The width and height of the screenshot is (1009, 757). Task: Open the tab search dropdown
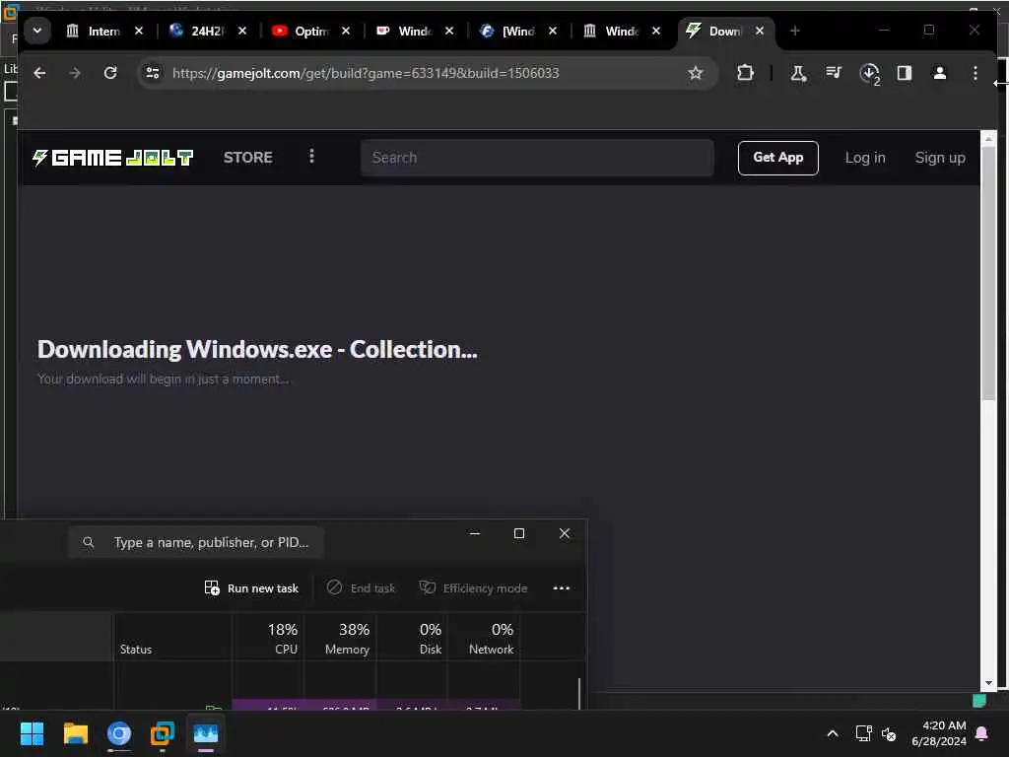[37, 31]
